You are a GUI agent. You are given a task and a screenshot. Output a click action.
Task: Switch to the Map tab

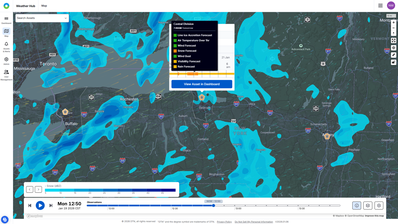click(44, 6)
